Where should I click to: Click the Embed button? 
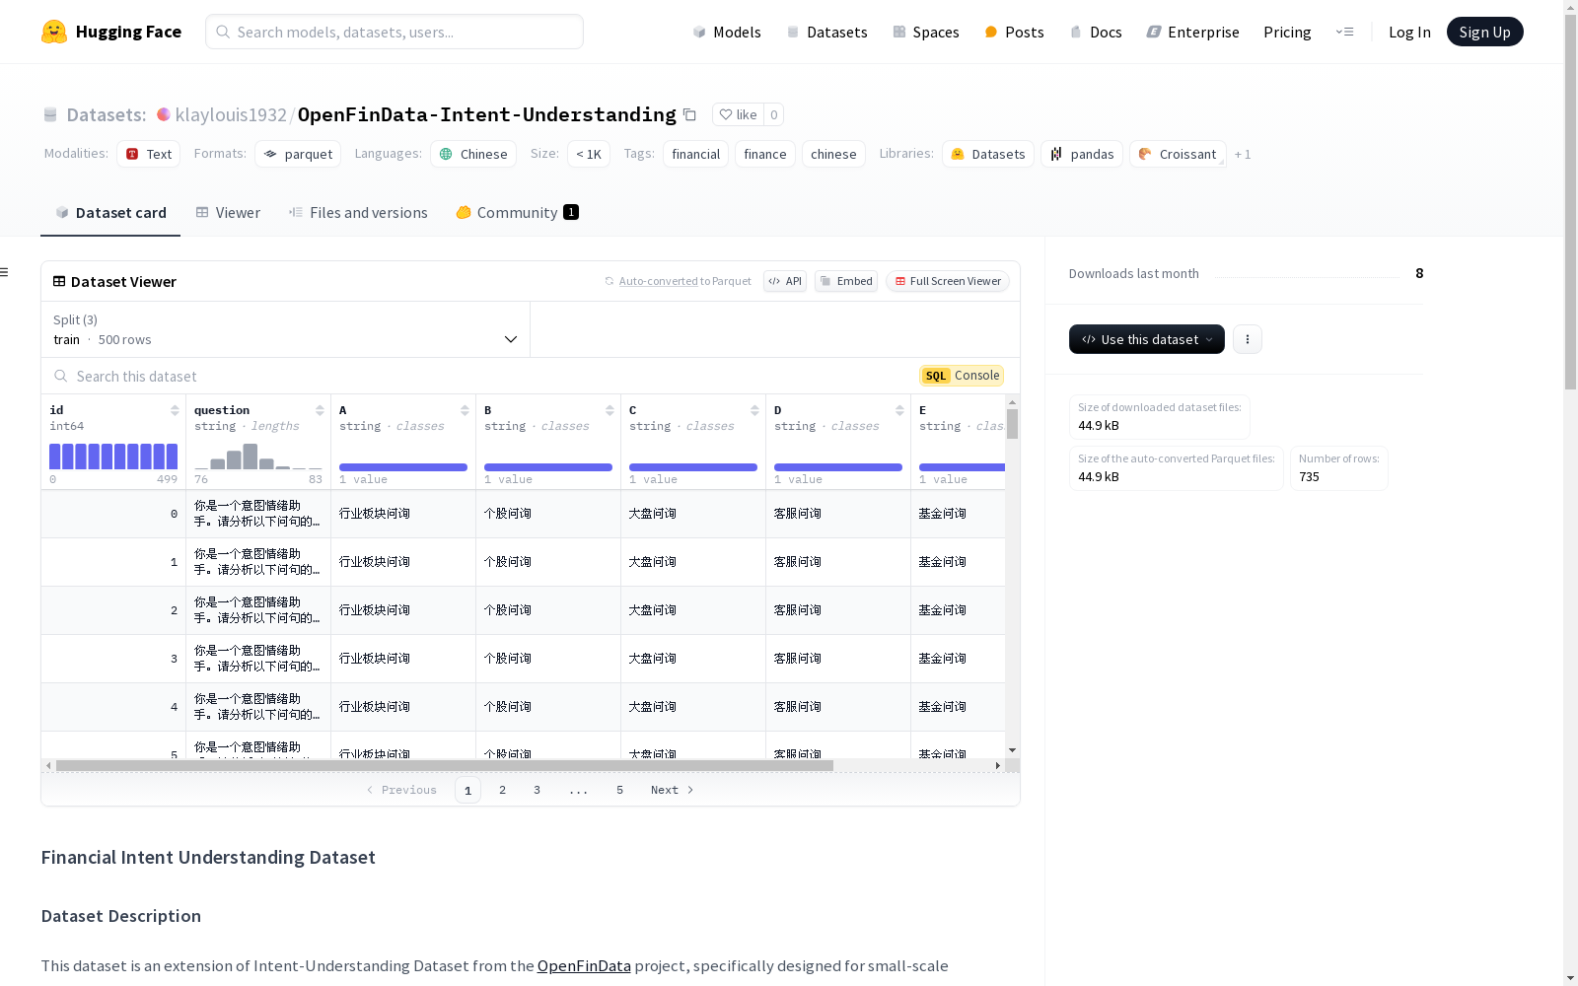pos(846,281)
